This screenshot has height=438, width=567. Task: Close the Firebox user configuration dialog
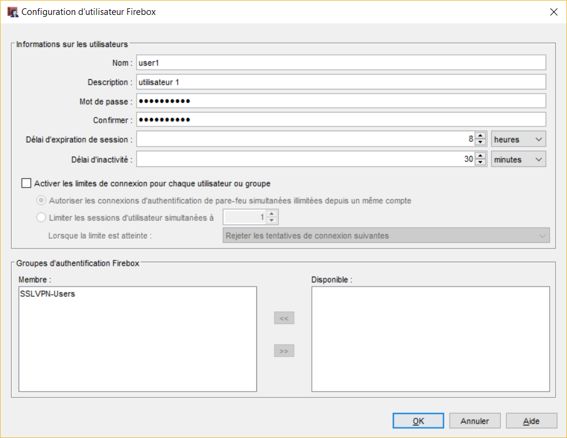coord(553,12)
